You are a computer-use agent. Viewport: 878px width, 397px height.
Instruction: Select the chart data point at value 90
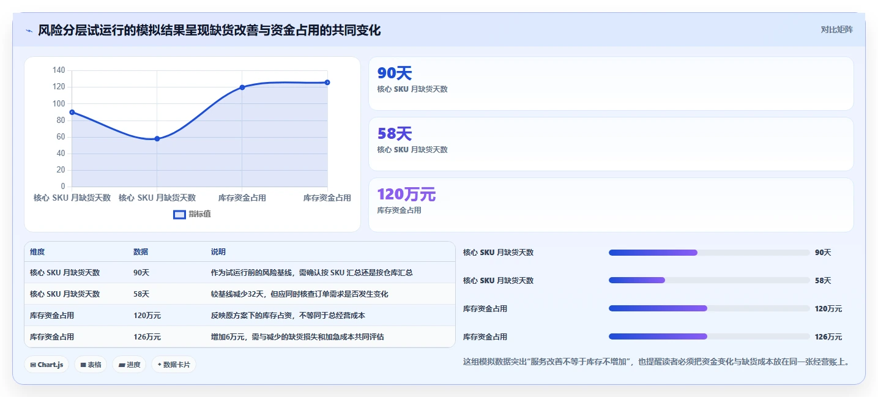tap(72, 112)
